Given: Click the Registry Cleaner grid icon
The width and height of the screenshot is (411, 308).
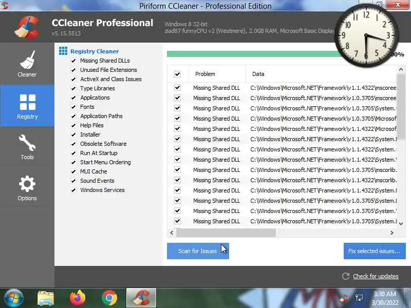Looking at the screenshot, I should coord(63,51).
